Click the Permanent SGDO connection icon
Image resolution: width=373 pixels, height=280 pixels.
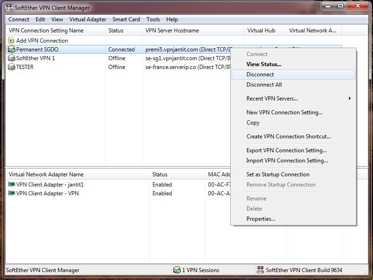[x=12, y=49]
